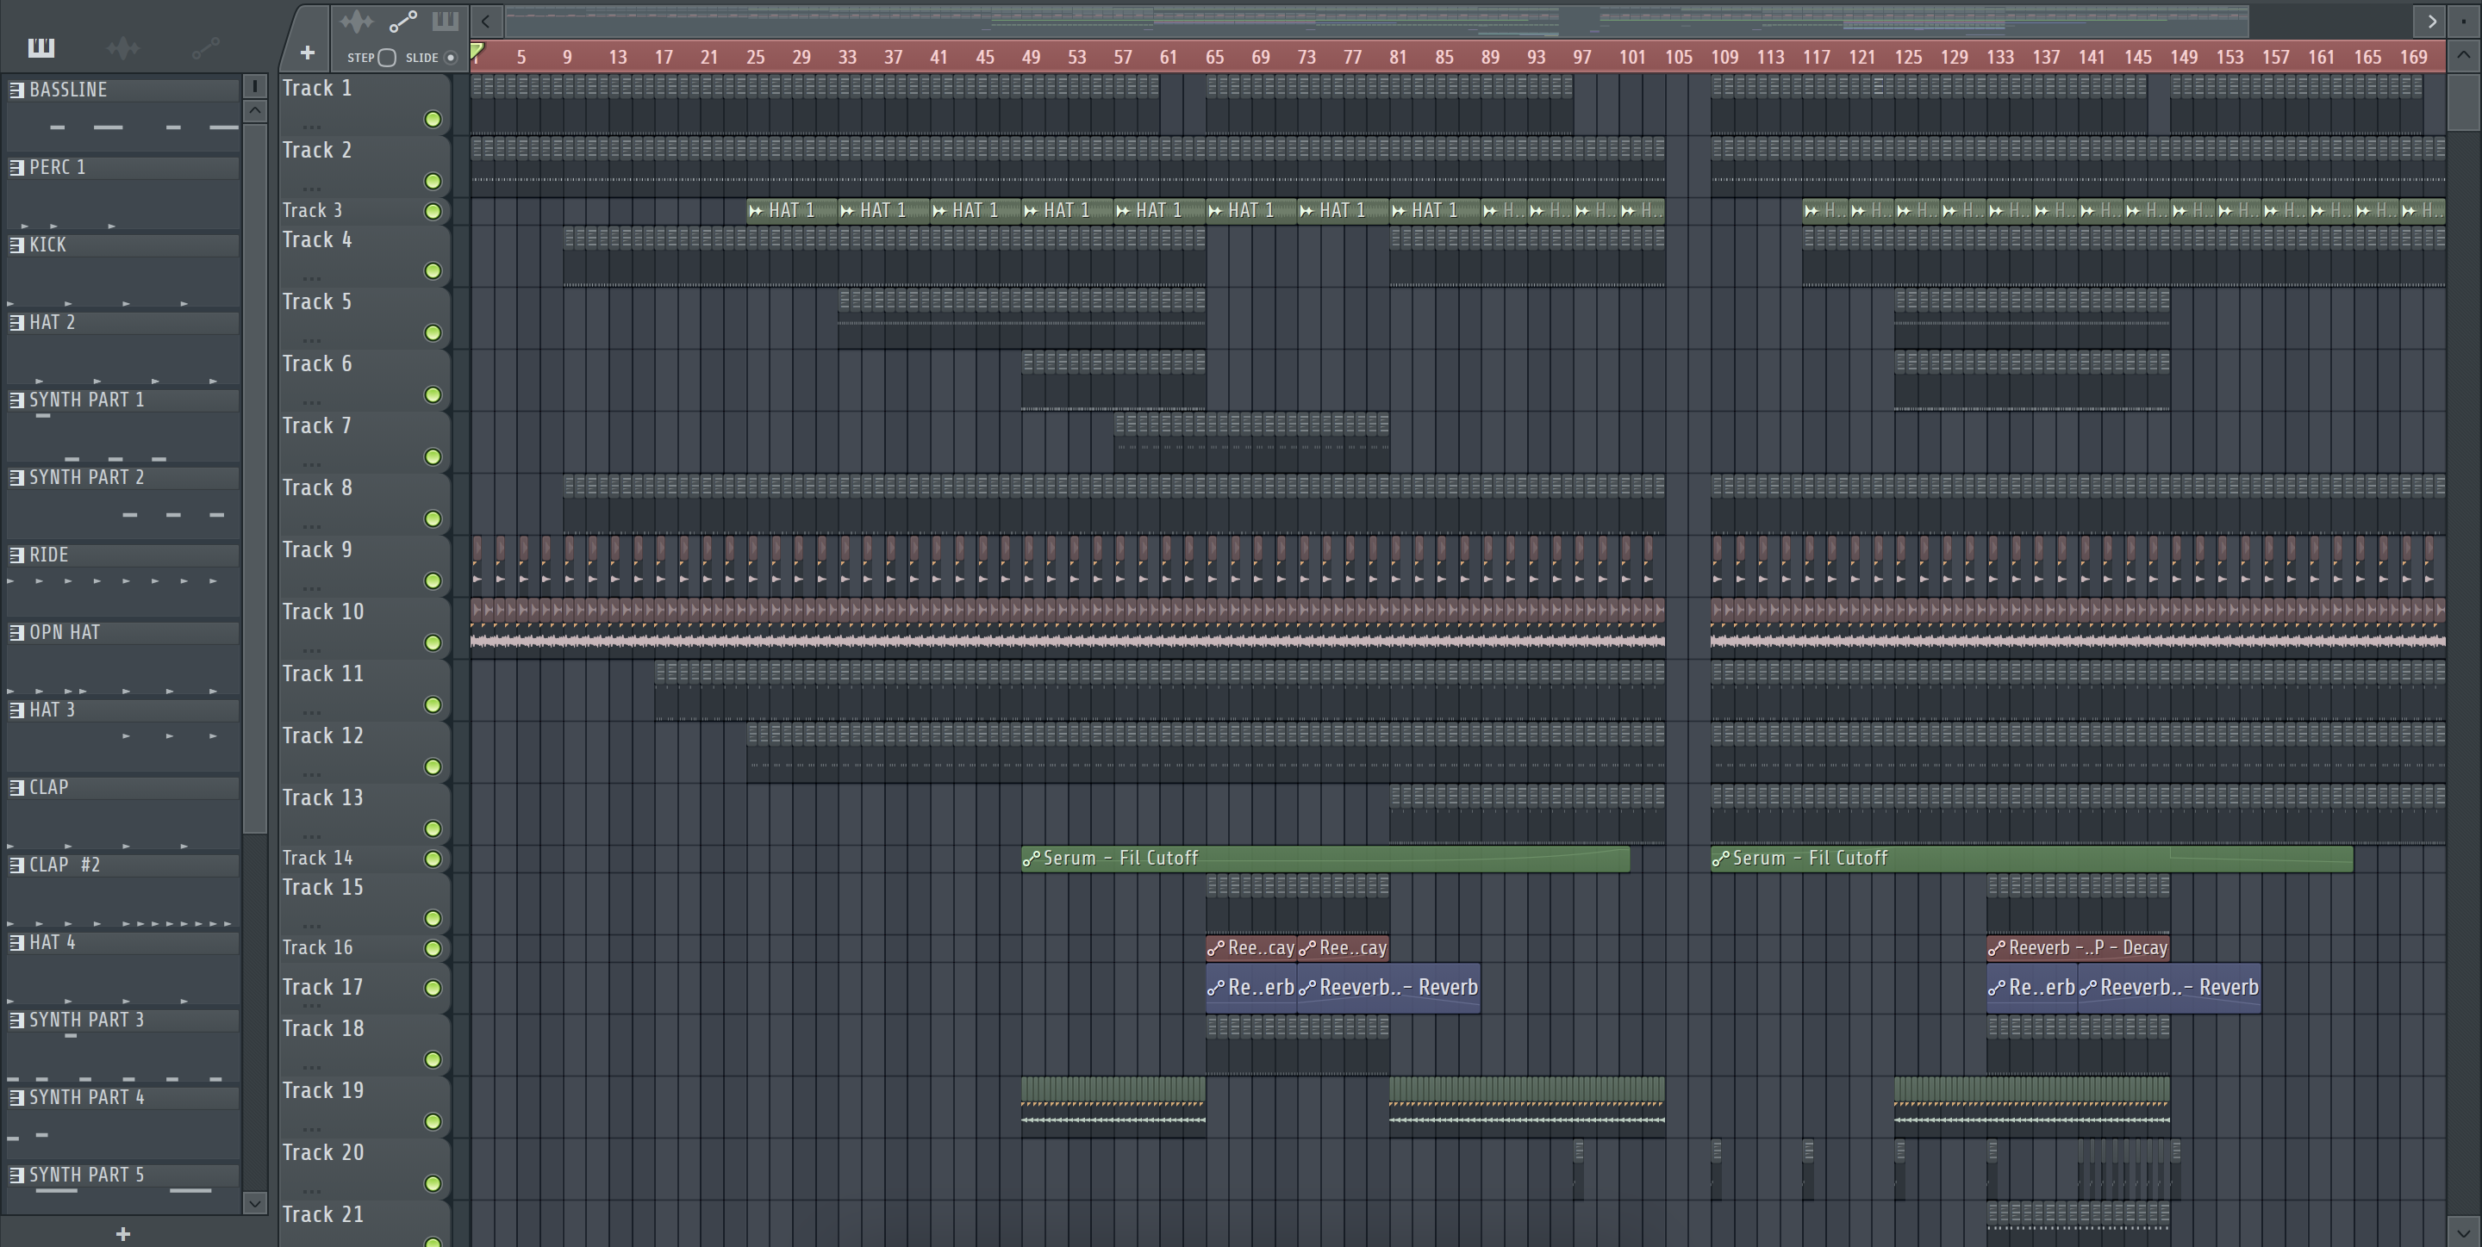The image size is (2482, 1247).
Task: Select the HAT 2 pattern
Action: (122, 323)
